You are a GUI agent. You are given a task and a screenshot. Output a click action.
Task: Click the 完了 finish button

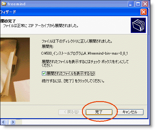pyautogui.click(x=99, y=112)
